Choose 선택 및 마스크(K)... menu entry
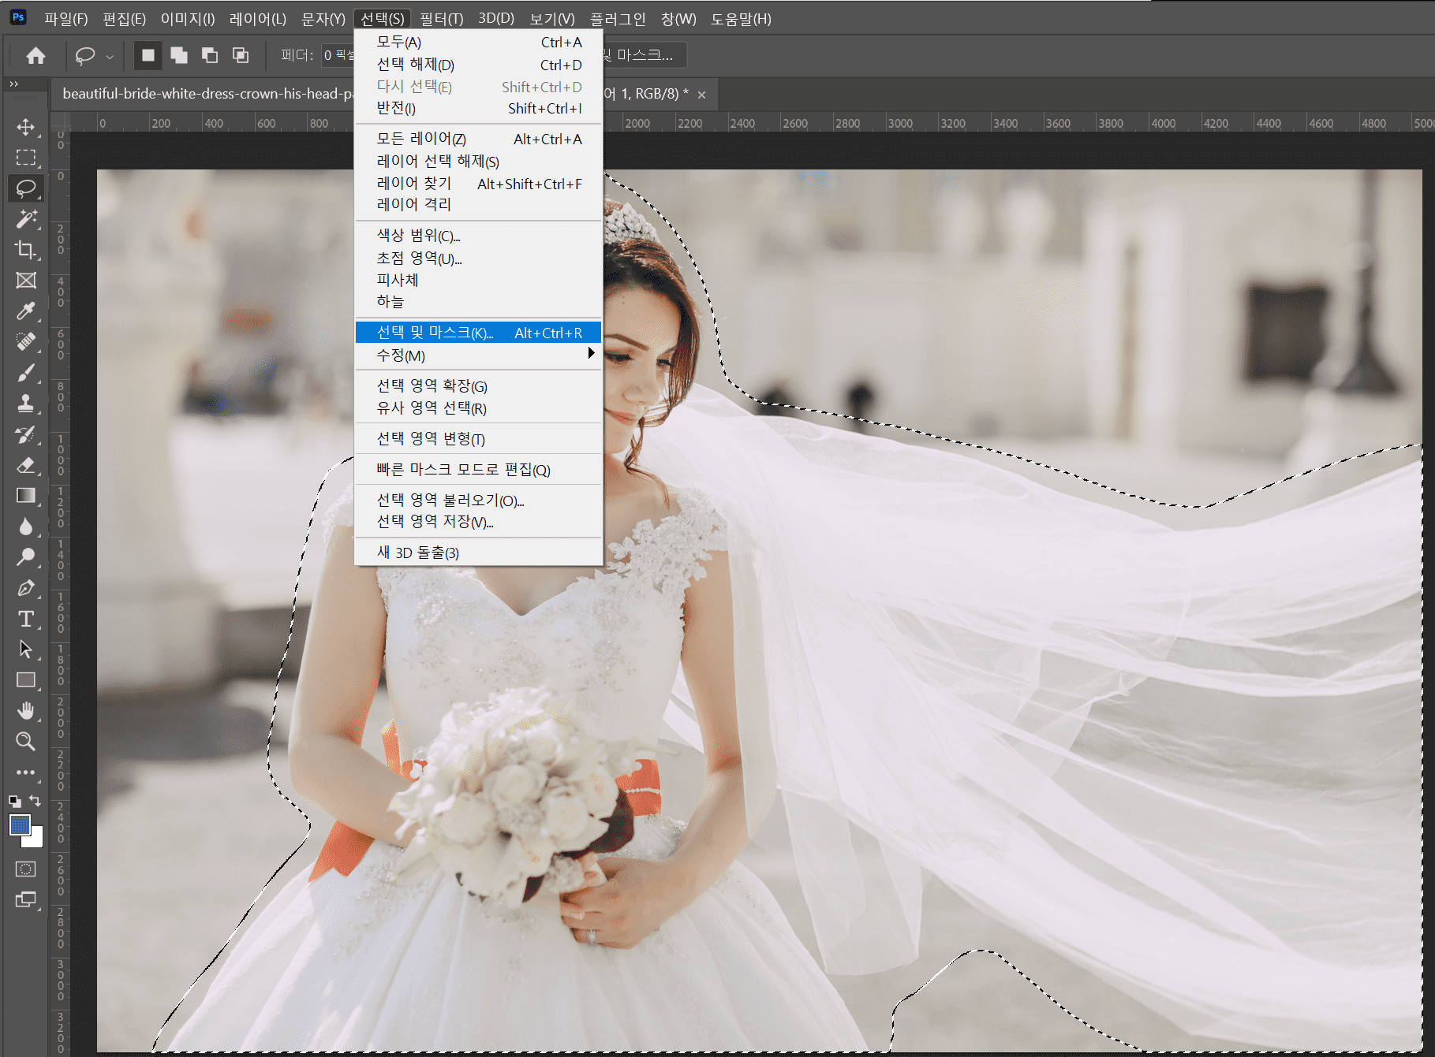Viewport: 1435px width, 1057px height. [x=478, y=333]
